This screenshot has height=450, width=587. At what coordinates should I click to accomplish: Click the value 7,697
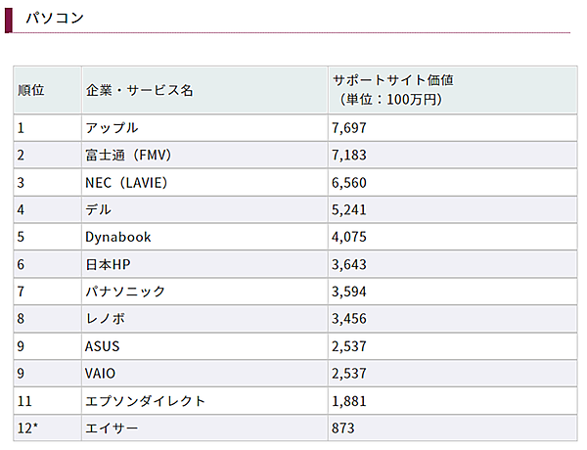(x=349, y=128)
